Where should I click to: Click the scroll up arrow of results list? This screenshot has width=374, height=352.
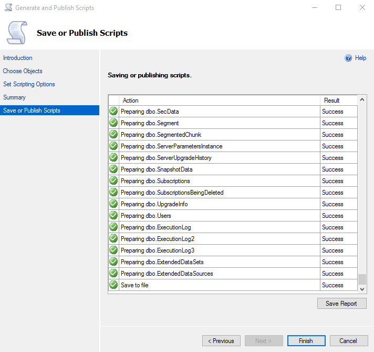click(x=362, y=99)
